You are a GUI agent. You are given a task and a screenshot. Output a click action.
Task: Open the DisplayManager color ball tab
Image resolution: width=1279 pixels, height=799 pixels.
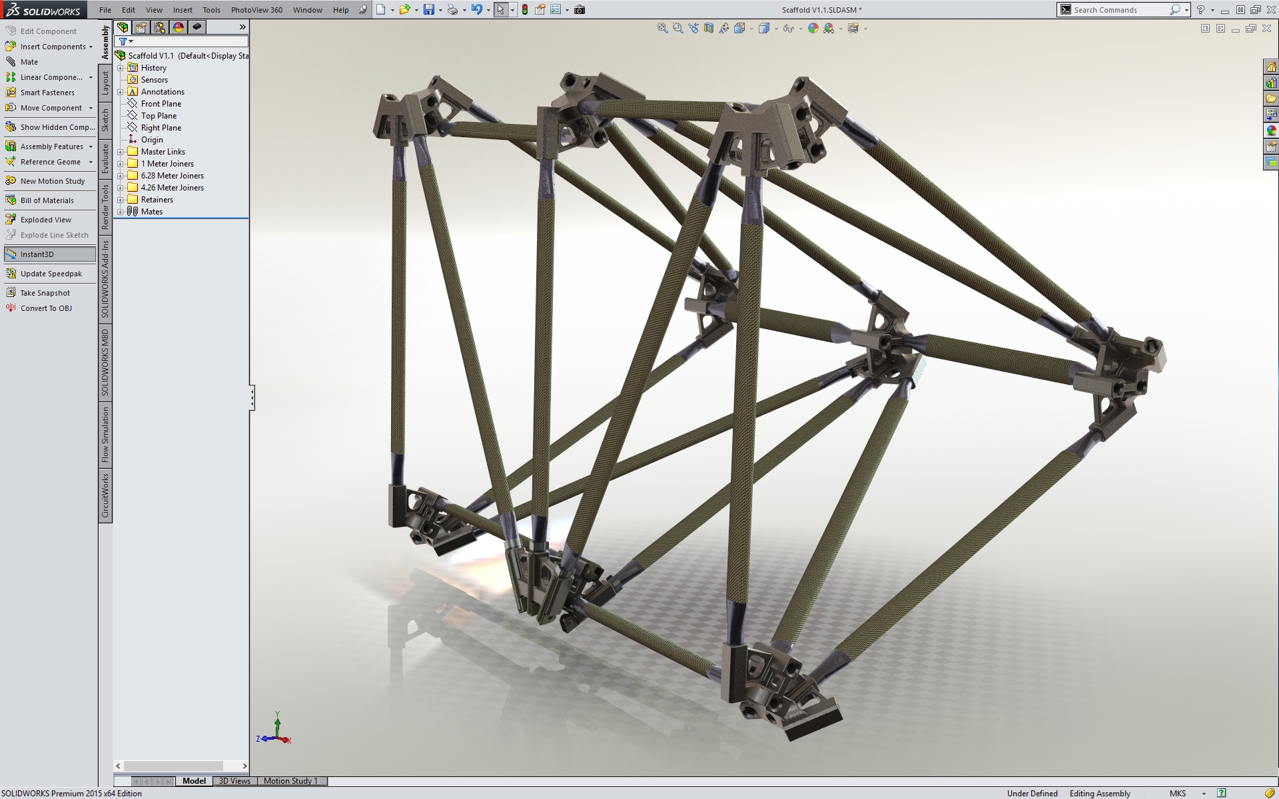coord(178,27)
